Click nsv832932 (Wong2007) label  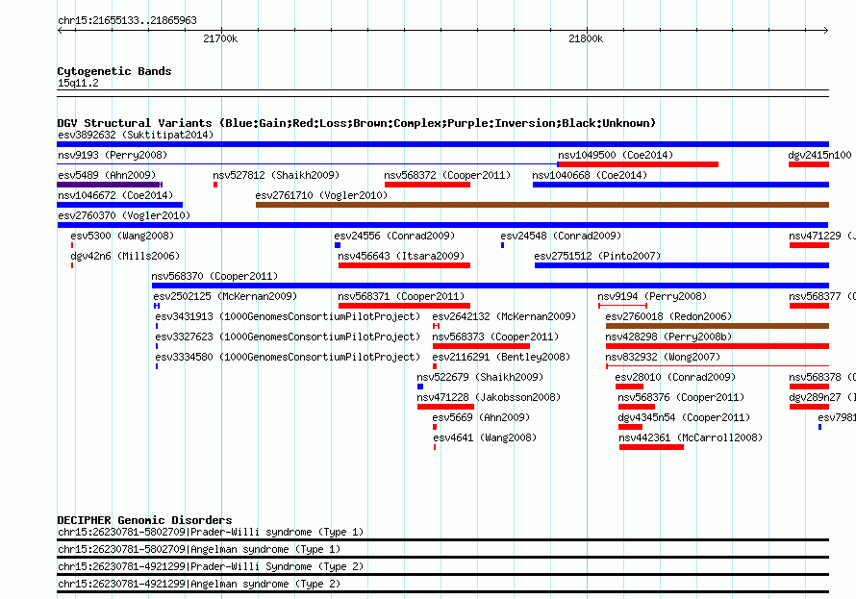pos(663,357)
